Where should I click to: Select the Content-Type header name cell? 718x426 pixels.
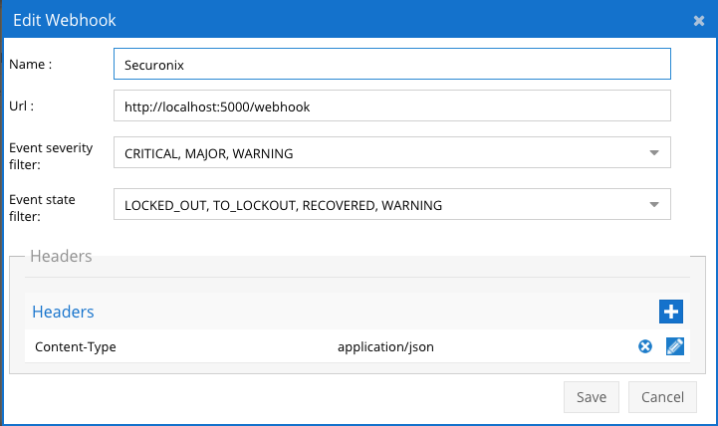coord(76,346)
